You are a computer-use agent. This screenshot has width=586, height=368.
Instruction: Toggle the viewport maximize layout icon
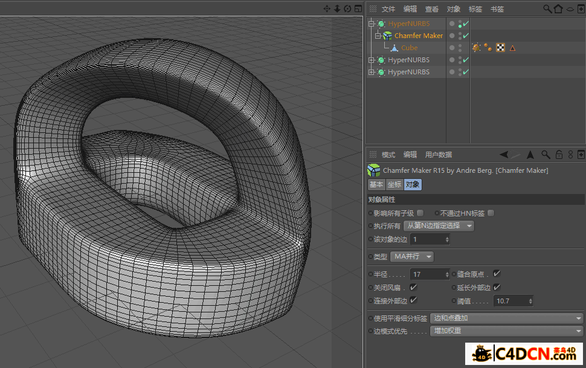pyautogui.click(x=358, y=8)
